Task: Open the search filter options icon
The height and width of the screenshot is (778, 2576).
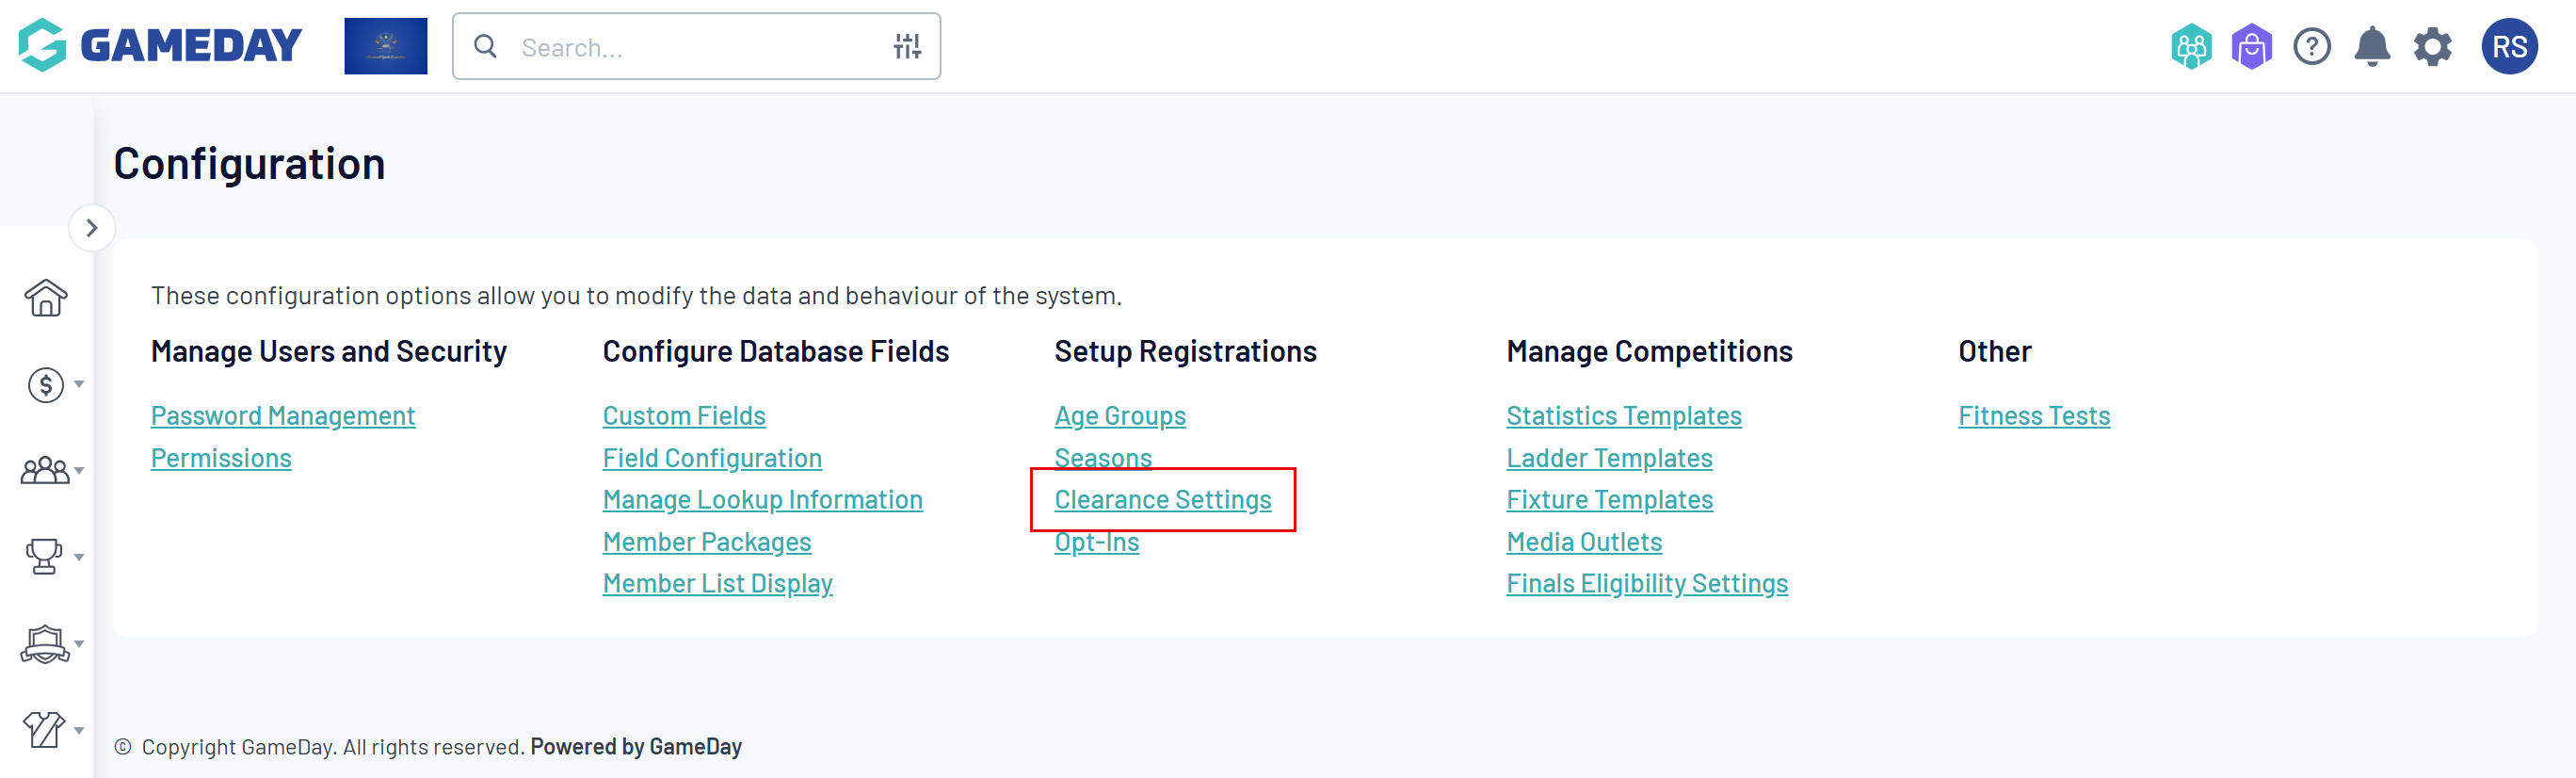Action: click(x=906, y=46)
